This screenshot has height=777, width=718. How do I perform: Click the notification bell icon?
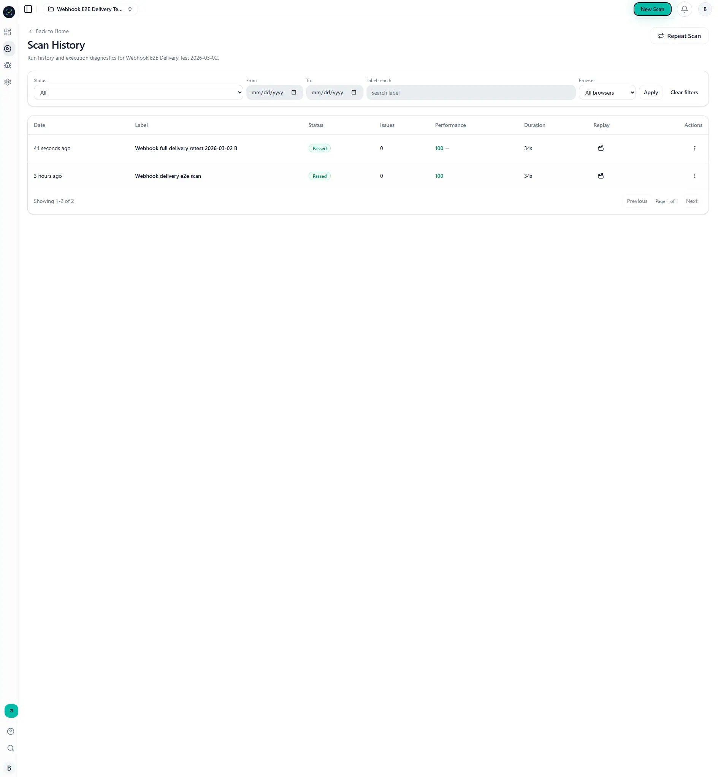click(x=685, y=9)
